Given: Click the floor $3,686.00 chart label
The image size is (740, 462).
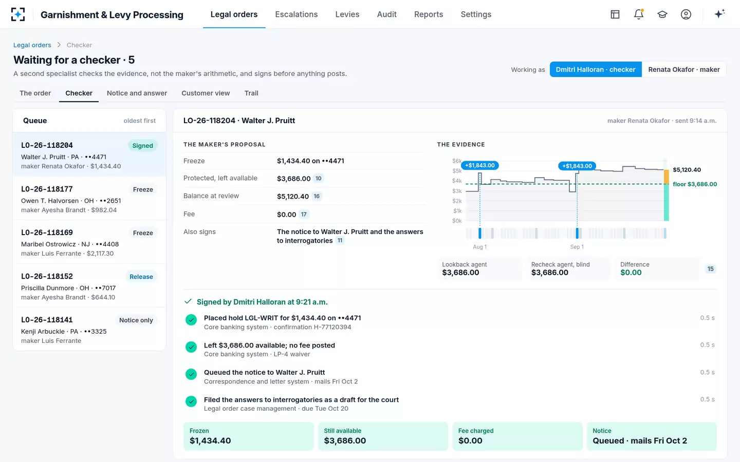Looking at the screenshot, I should pyautogui.click(x=695, y=184).
